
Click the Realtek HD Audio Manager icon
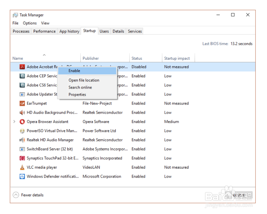click(x=22, y=140)
